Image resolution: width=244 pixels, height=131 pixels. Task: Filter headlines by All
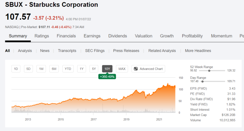pyautogui.click(x=7, y=51)
